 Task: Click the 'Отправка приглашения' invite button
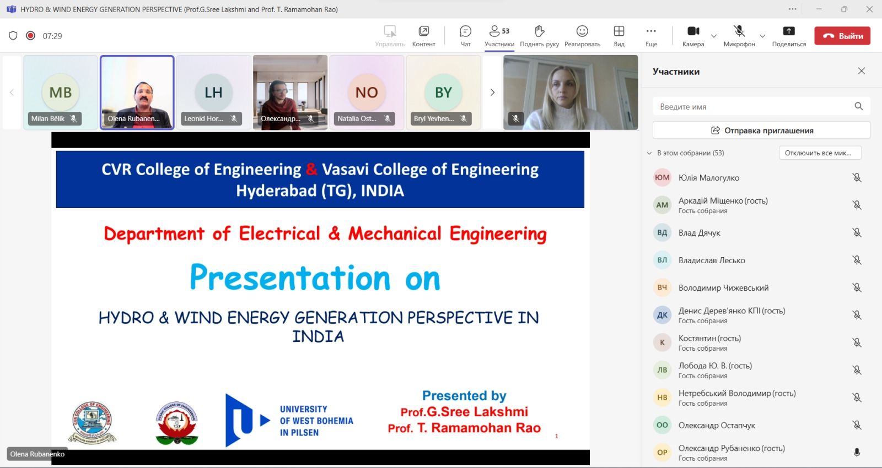pos(761,130)
